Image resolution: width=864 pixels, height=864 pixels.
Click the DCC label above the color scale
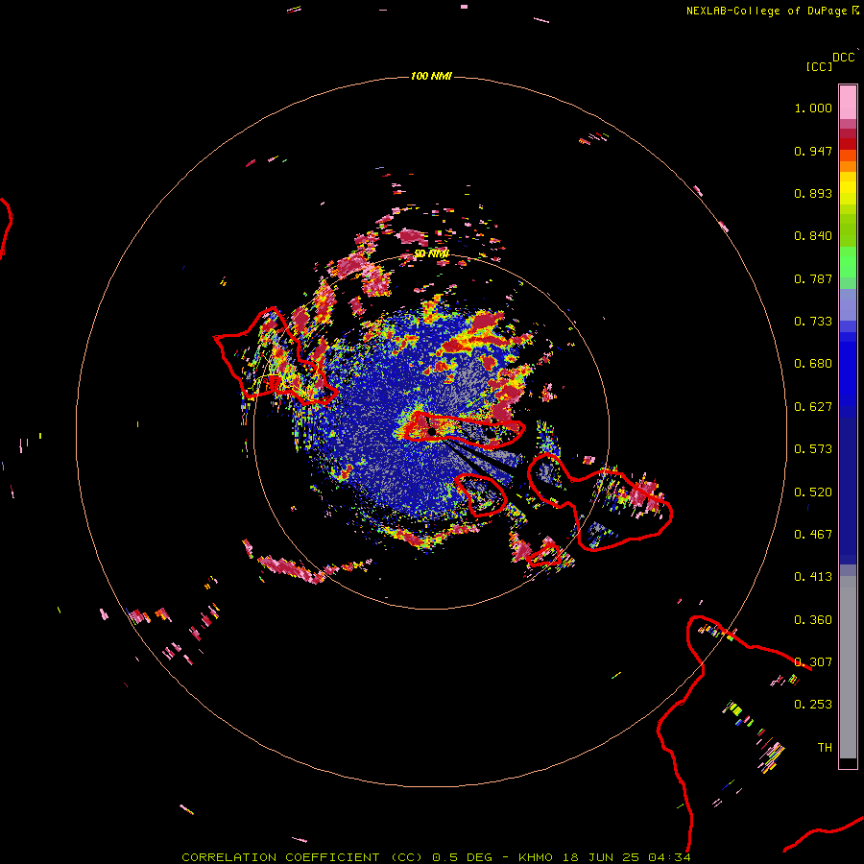(843, 58)
